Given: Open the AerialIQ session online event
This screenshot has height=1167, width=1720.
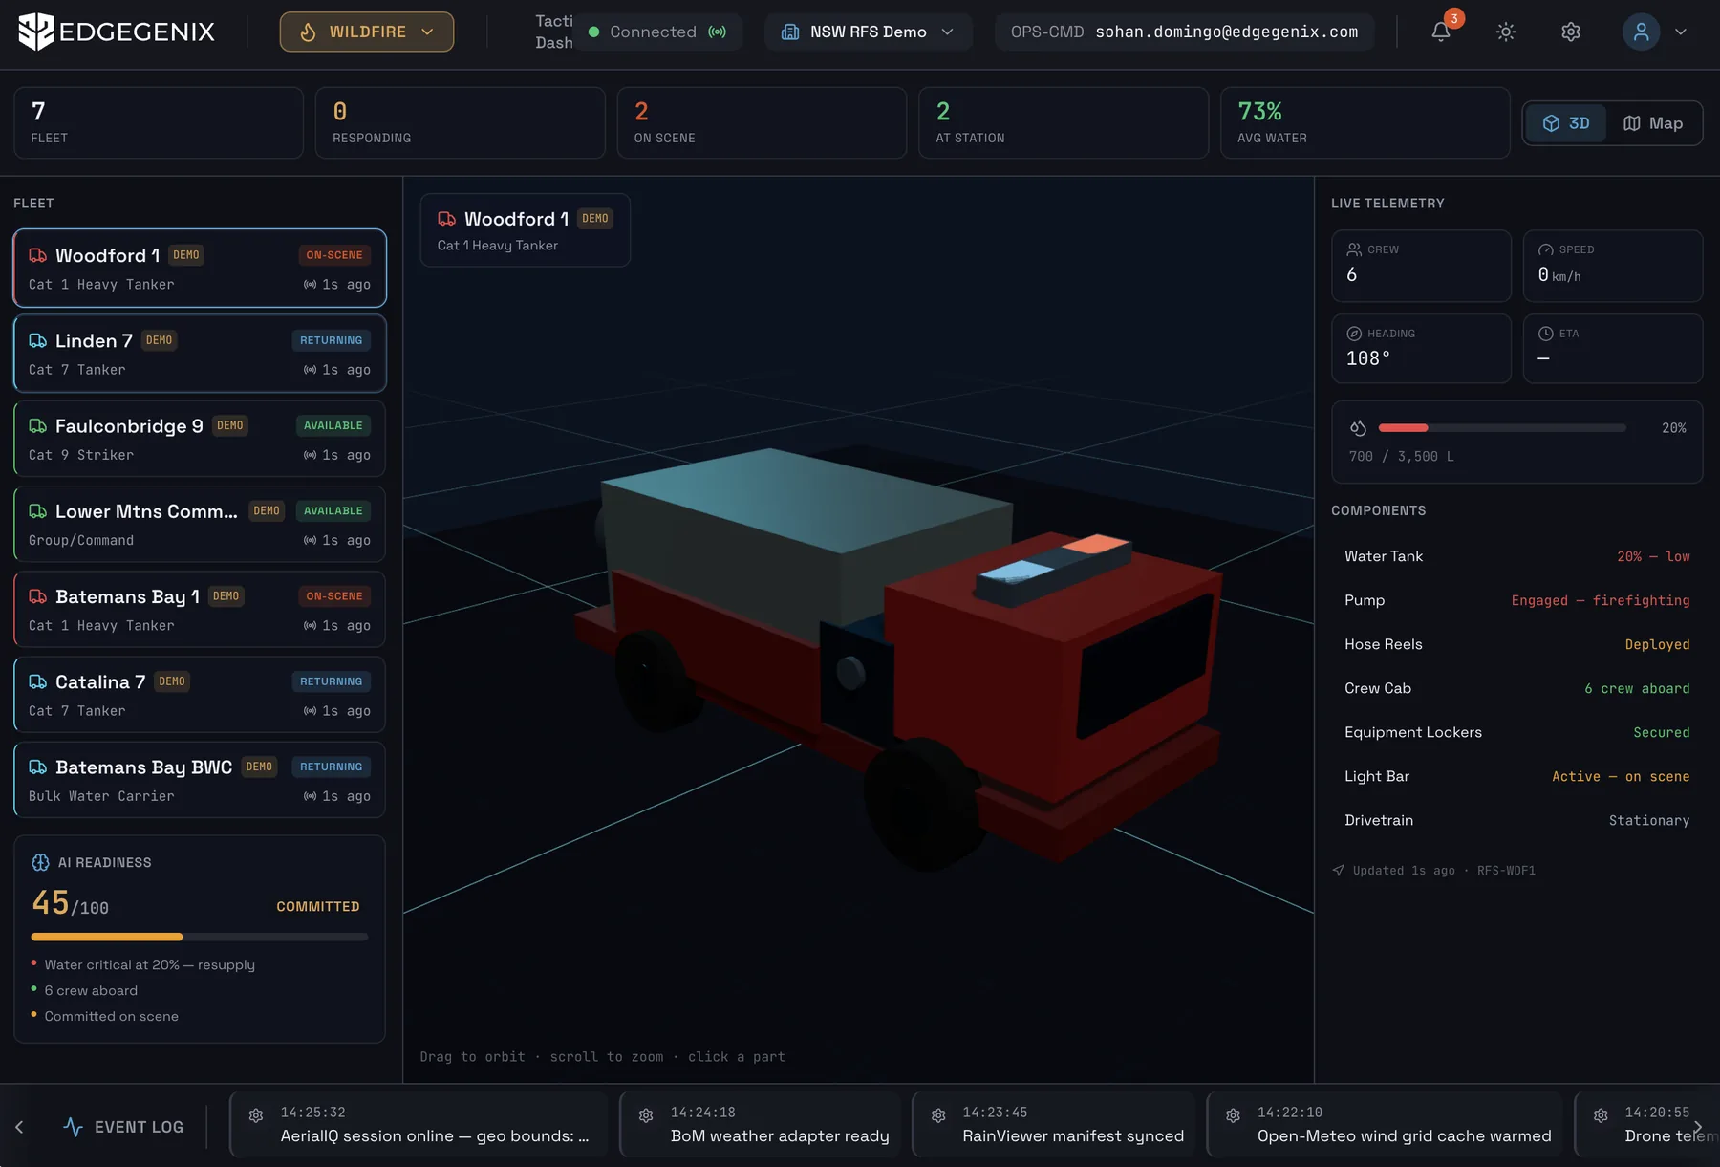Looking at the screenshot, I should click(x=419, y=1125).
